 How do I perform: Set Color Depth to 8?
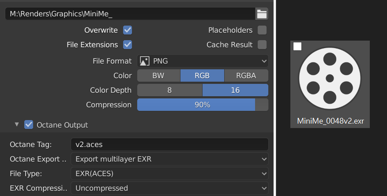[169, 90]
